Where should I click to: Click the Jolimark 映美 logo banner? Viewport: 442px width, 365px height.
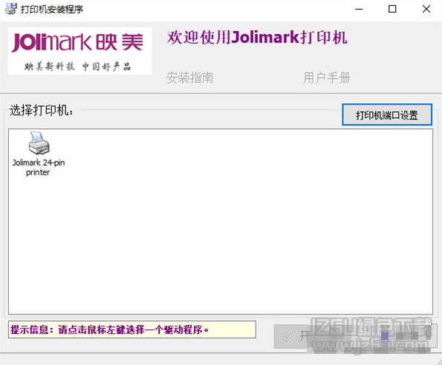tap(79, 51)
